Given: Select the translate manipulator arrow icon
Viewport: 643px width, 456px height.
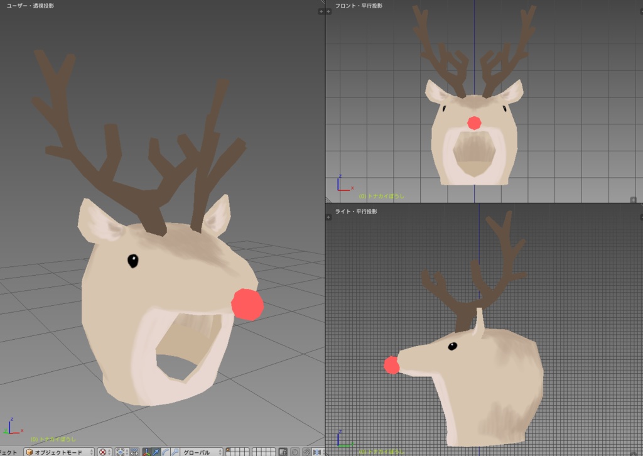Looking at the screenshot, I should [156, 452].
